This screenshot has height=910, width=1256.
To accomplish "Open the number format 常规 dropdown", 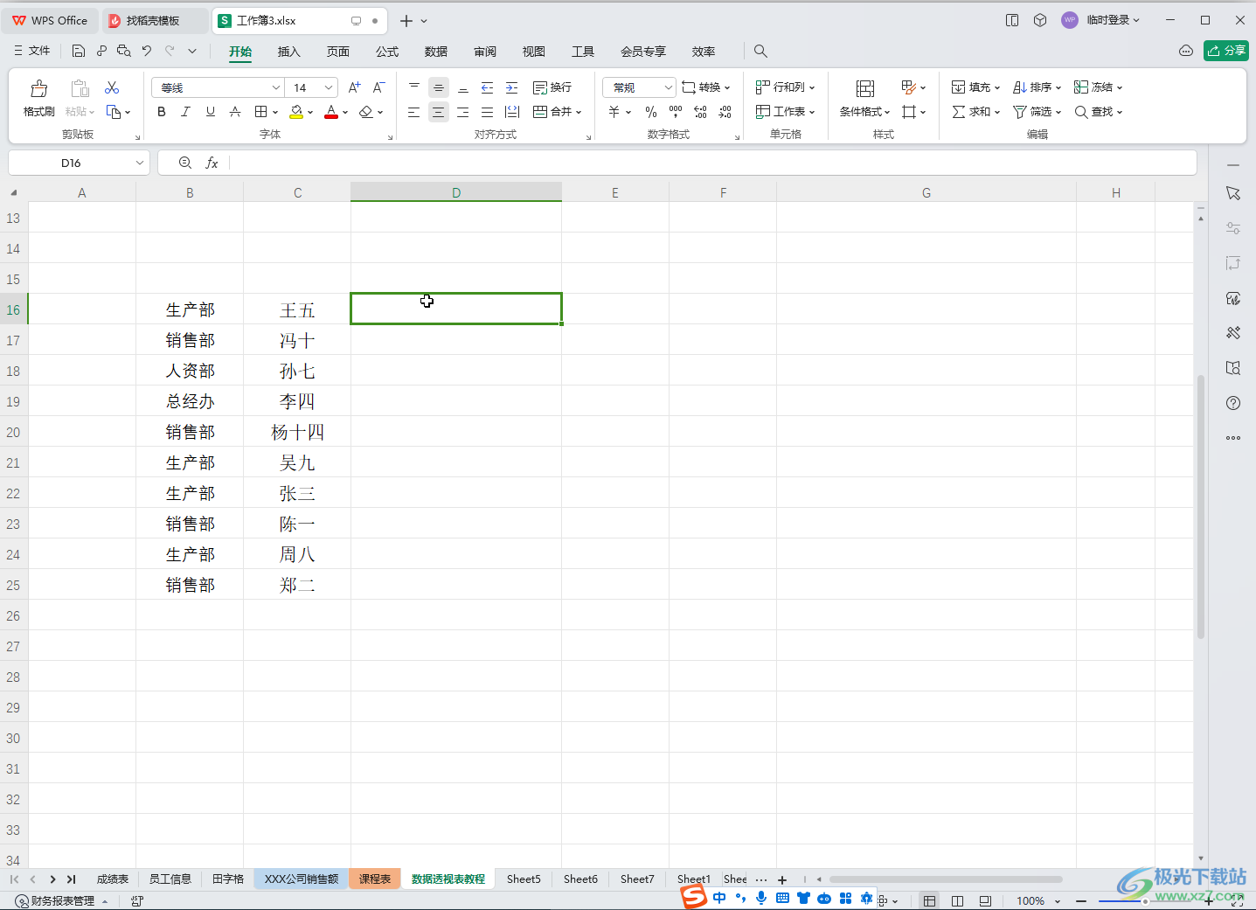I will pos(669,87).
